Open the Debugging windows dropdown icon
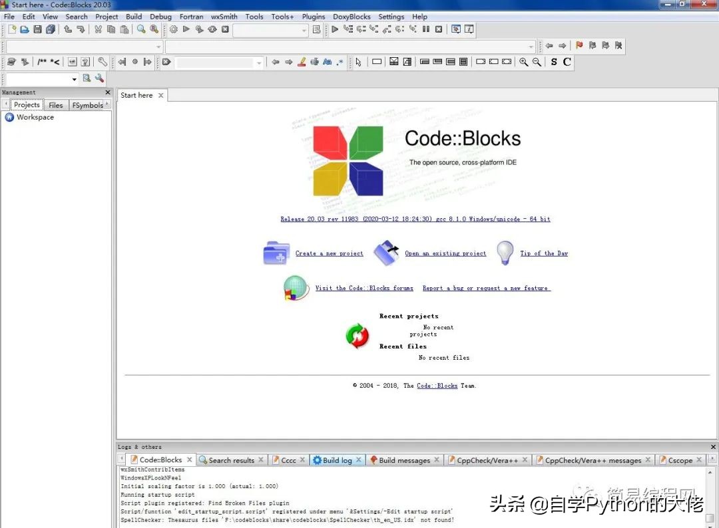This screenshot has width=719, height=528. tap(456, 29)
